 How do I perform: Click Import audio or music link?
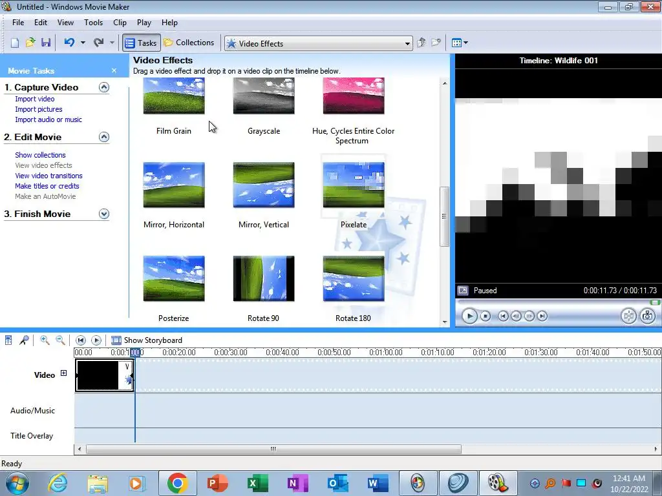(48, 119)
